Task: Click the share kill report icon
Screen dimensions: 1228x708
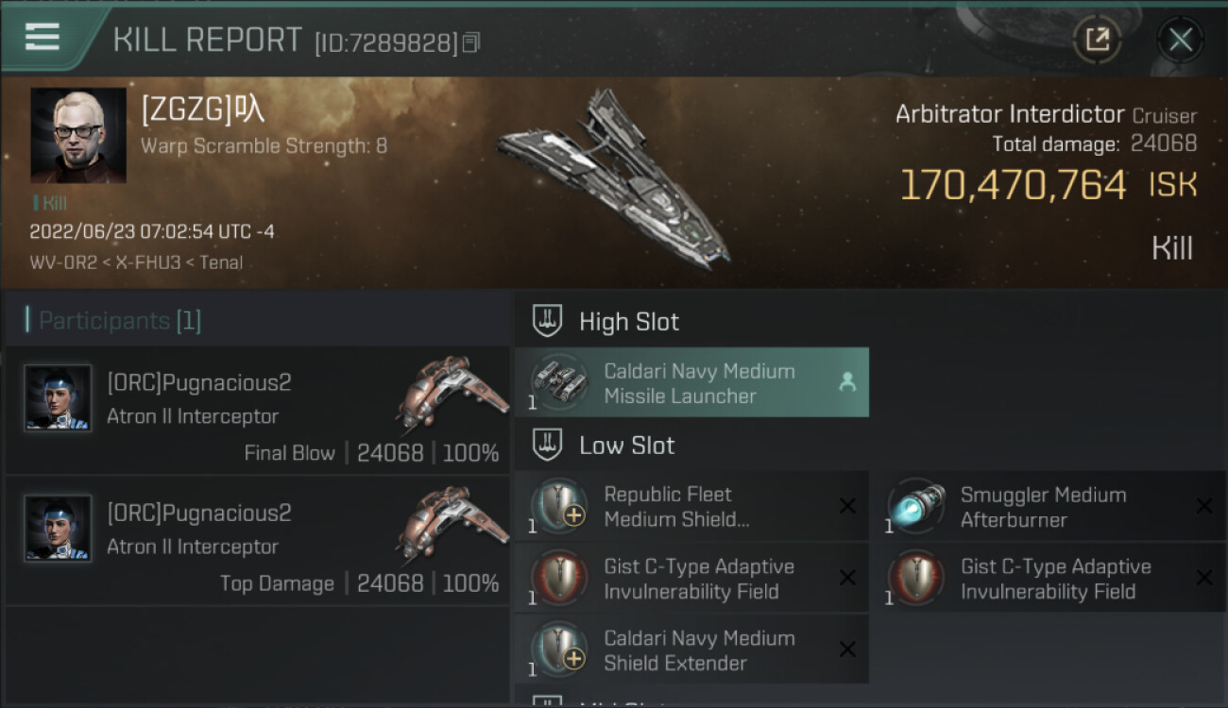Action: pyautogui.click(x=1097, y=40)
